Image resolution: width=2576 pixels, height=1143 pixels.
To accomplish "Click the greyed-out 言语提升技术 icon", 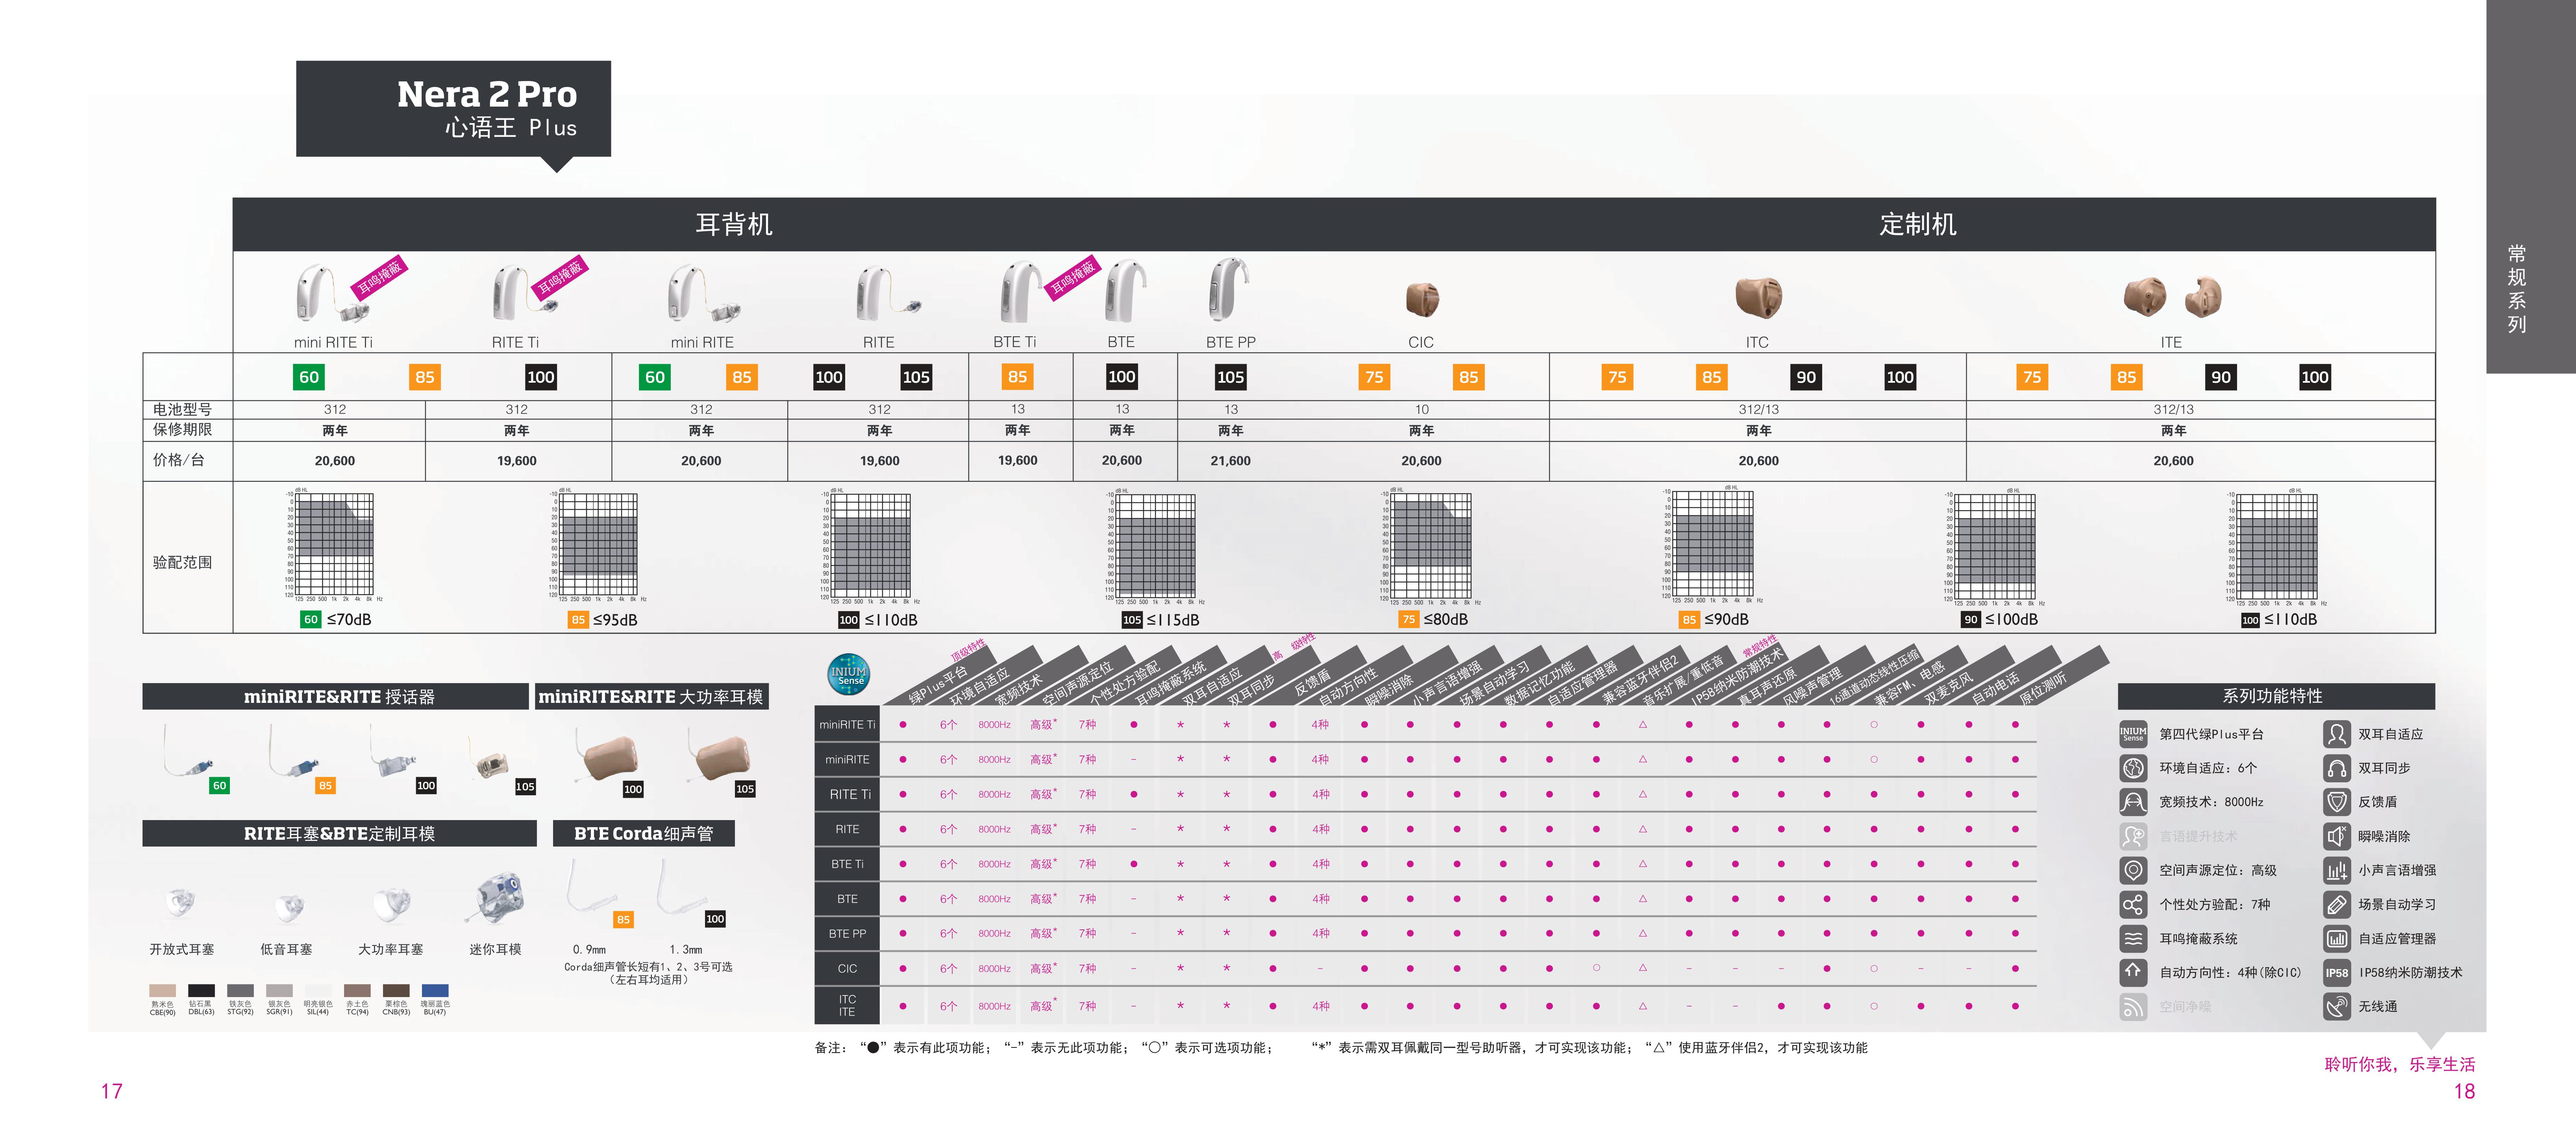I will [2133, 836].
